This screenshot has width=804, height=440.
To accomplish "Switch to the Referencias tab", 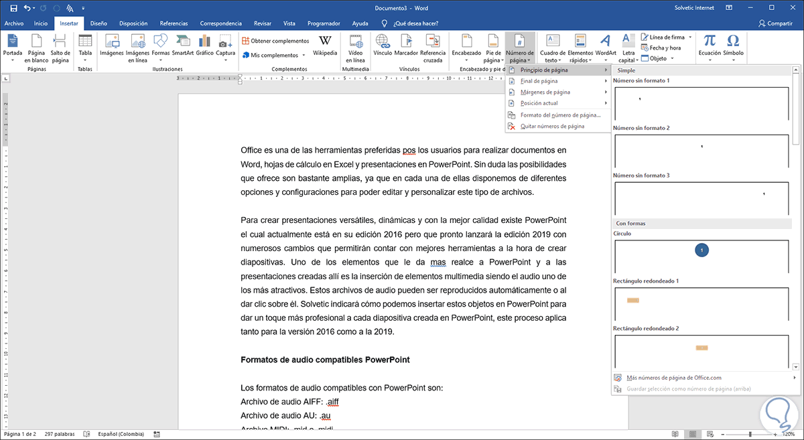I will [x=174, y=23].
